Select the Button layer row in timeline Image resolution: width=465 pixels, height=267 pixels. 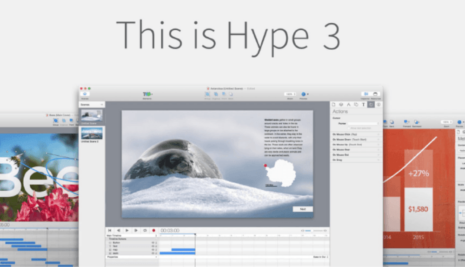(132, 243)
